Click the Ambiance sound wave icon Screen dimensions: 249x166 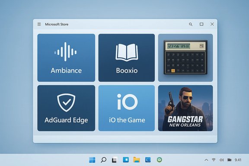[65, 52]
